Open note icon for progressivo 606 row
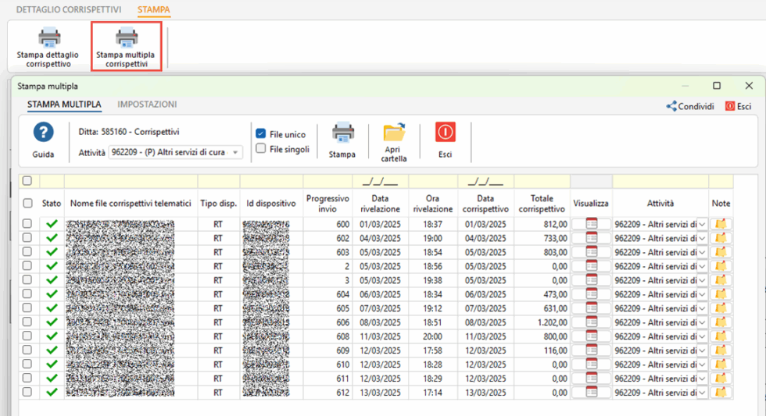The width and height of the screenshot is (766, 416). [721, 322]
